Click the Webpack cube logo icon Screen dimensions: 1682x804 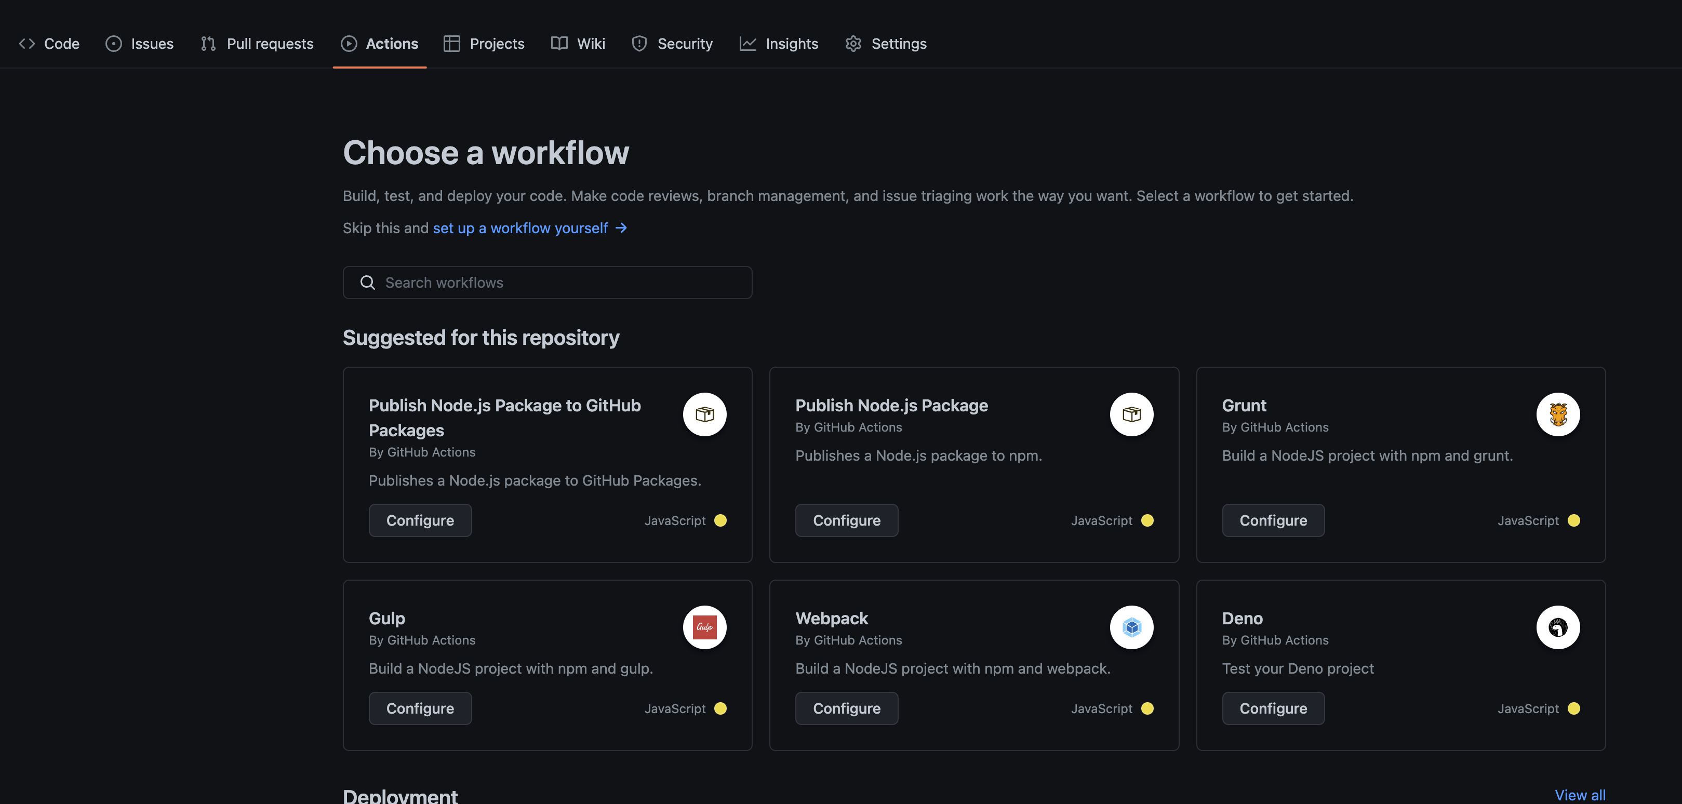pos(1131,627)
